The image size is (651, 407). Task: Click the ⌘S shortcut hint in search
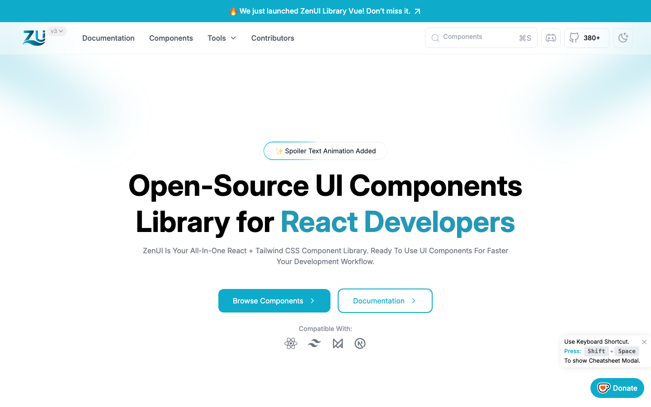pyautogui.click(x=525, y=38)
